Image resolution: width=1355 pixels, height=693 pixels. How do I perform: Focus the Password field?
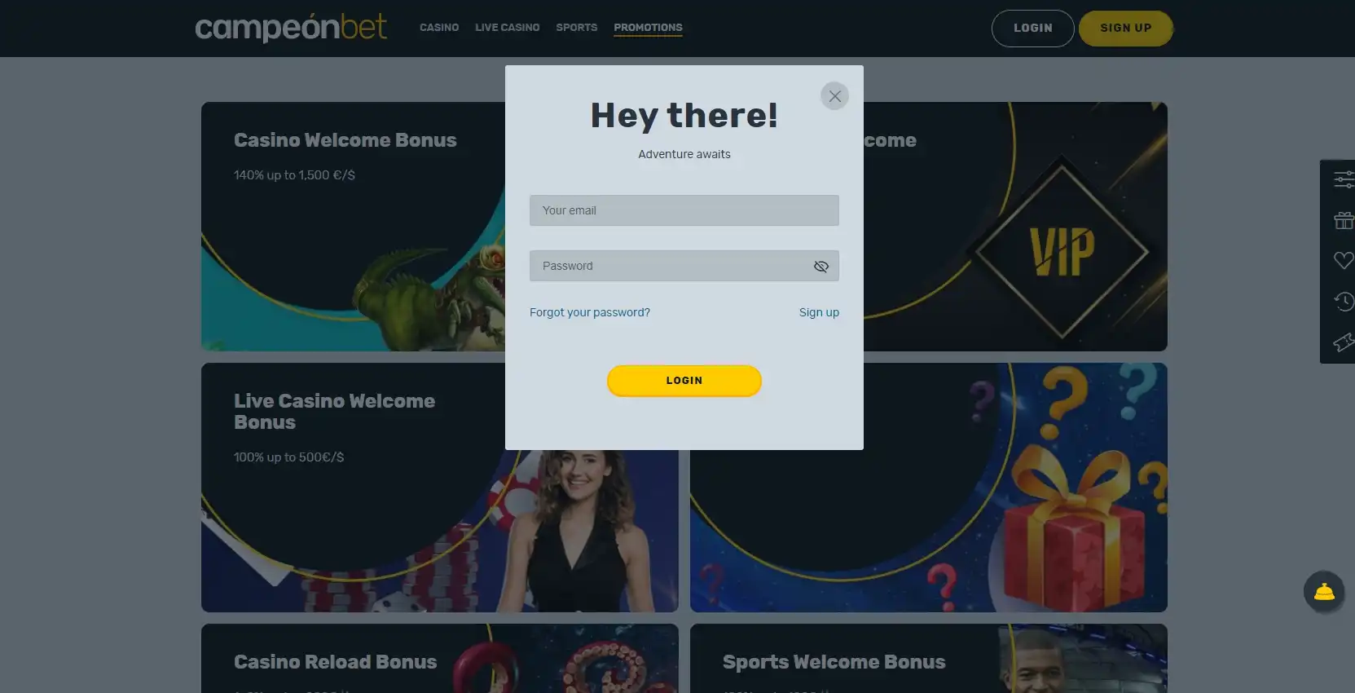(684, 266)
